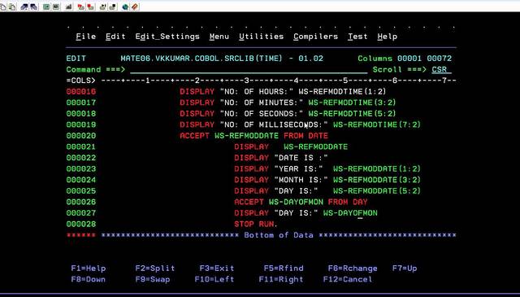Click the "MONTH IS:" string literal
This screenshot has width=520, height=297.
[301, 180]
